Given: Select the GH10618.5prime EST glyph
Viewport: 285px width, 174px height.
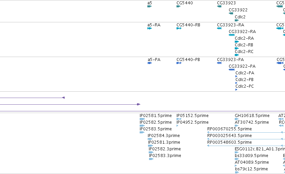Looking at the screenshot, I should coord(237,119).
